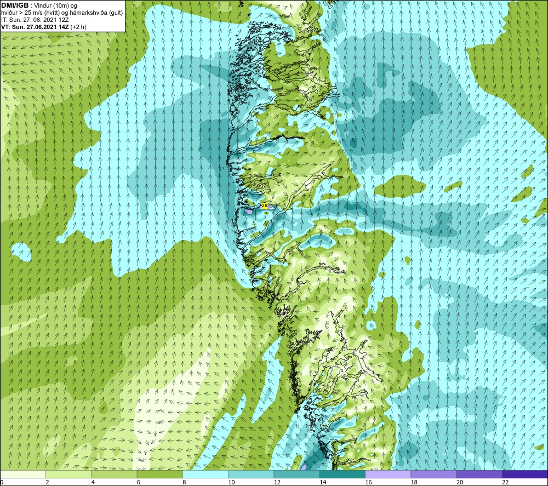Select the 20–22 m/s violet legend swatch
Image resolution: width=548 pixels, height=486 pixels.
tap(479, 474)
